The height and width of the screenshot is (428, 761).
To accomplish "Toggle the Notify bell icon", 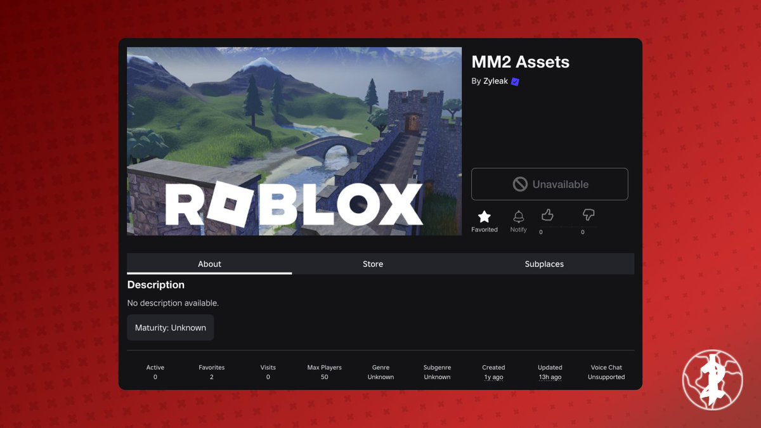I will (519, 216).
